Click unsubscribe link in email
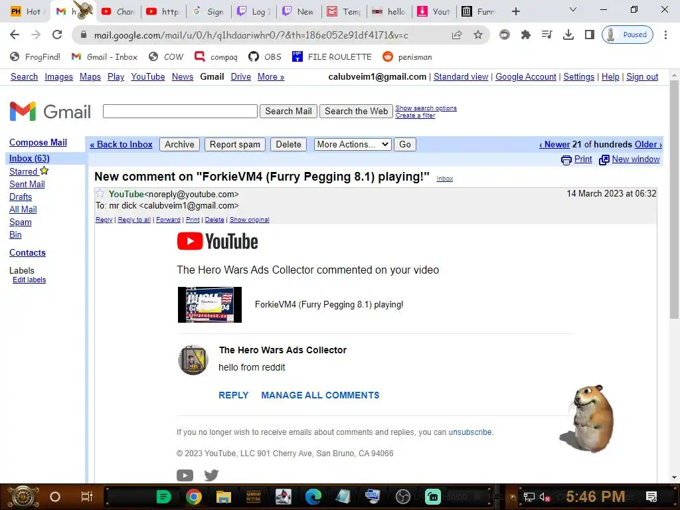Image resolution: width=680 pixels, height=510 pixels. (x=469, y=432)
